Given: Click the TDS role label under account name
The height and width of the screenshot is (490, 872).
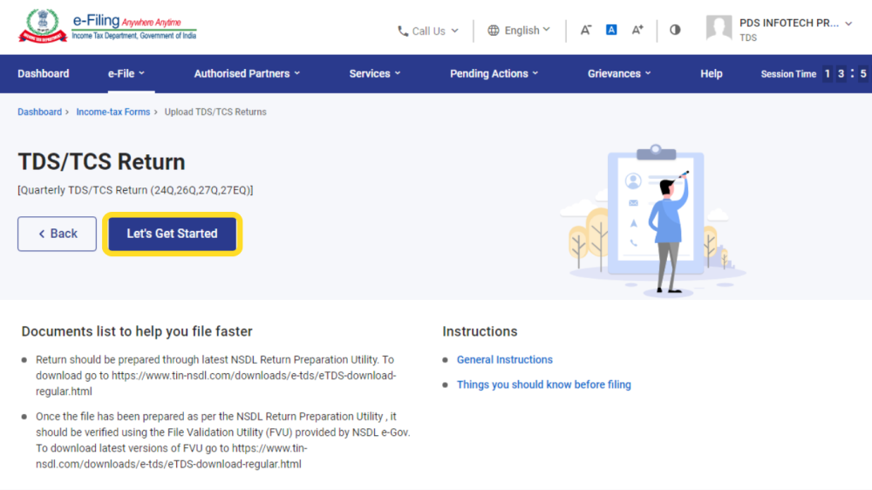Looking at the screenshot, I should pos(748,37).
